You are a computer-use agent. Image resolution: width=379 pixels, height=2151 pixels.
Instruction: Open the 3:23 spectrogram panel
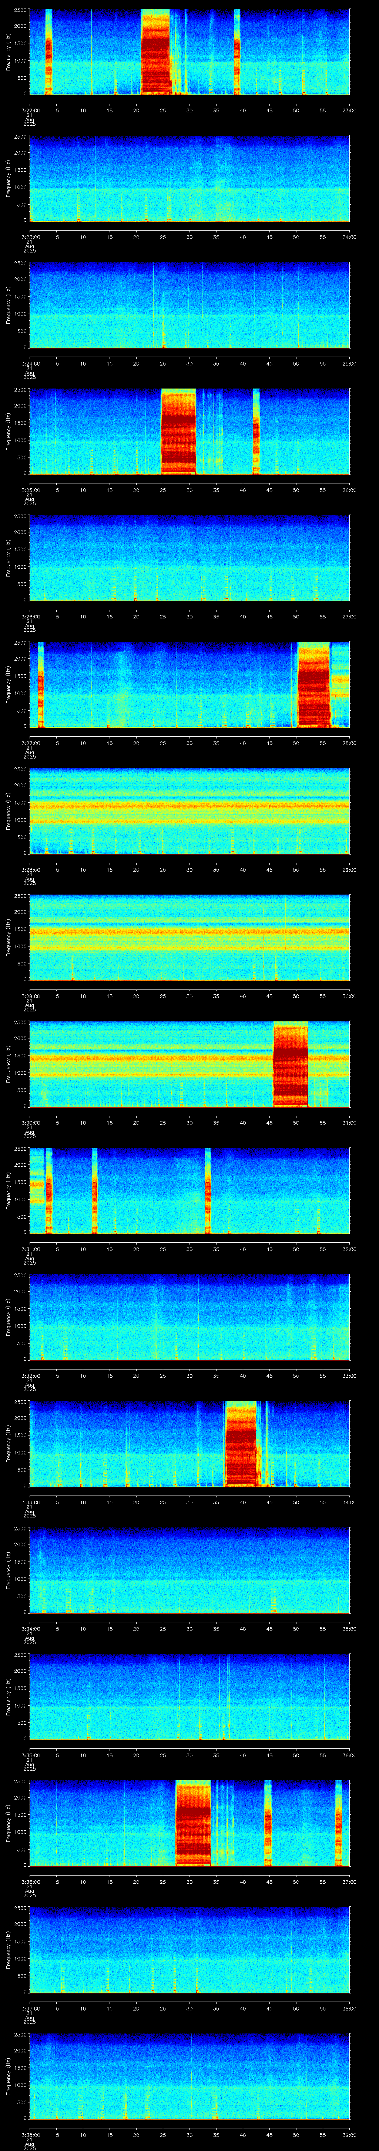pyautogui.click(x=189, y=178)
